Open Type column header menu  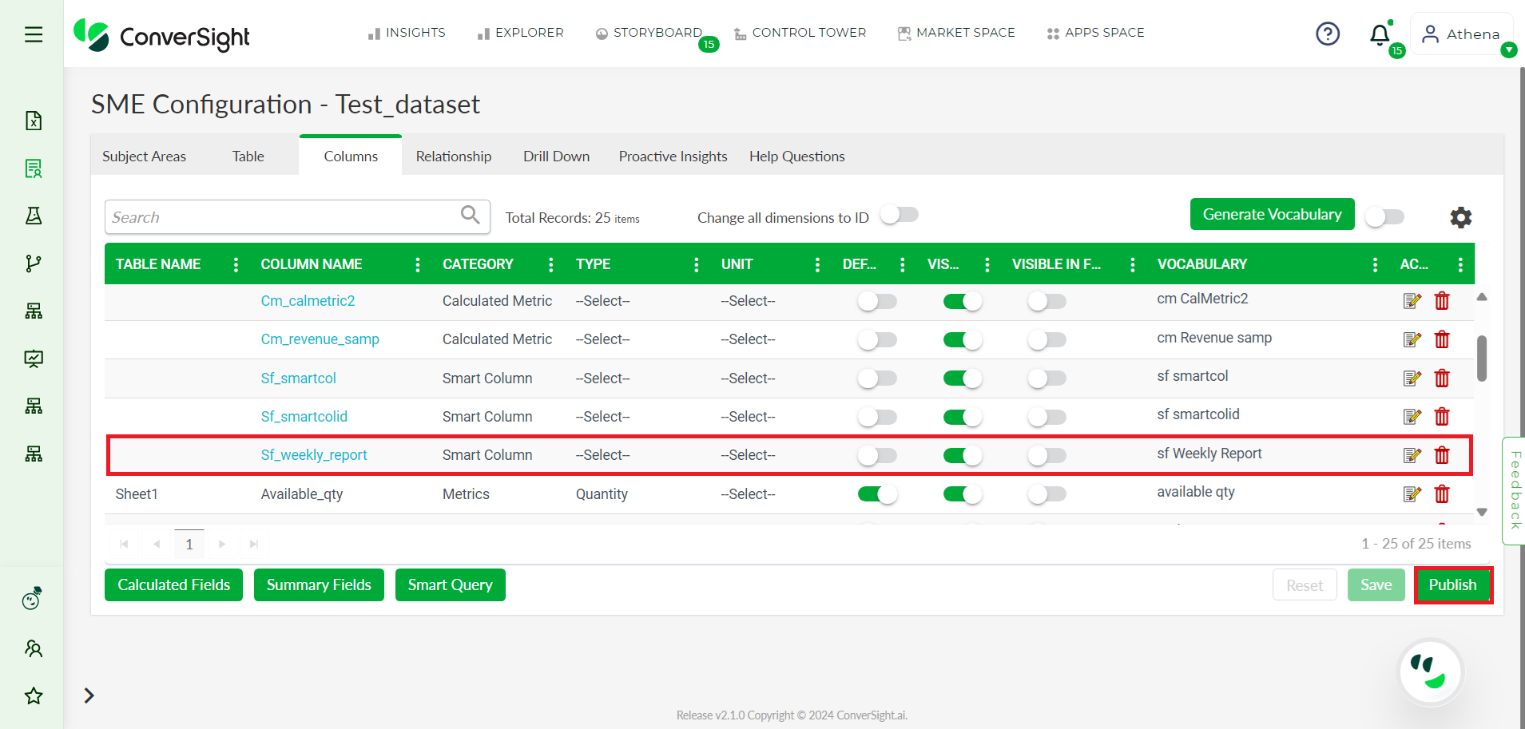pyautogui.click(x=697, y=264)
